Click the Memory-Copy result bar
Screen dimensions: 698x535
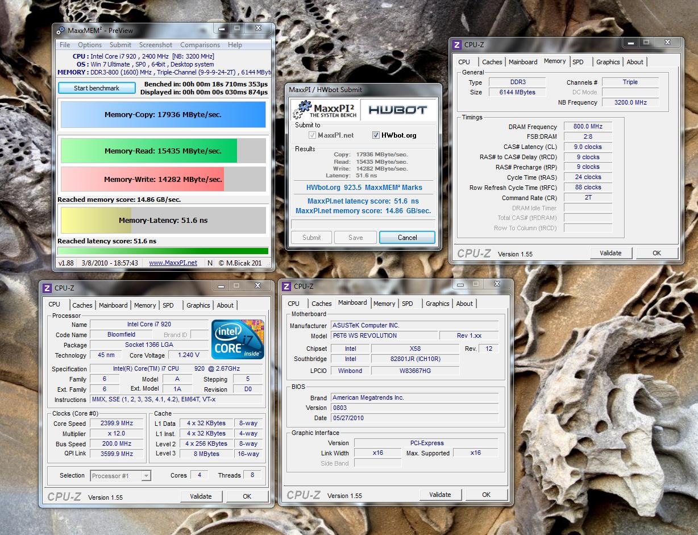point(163,114)
